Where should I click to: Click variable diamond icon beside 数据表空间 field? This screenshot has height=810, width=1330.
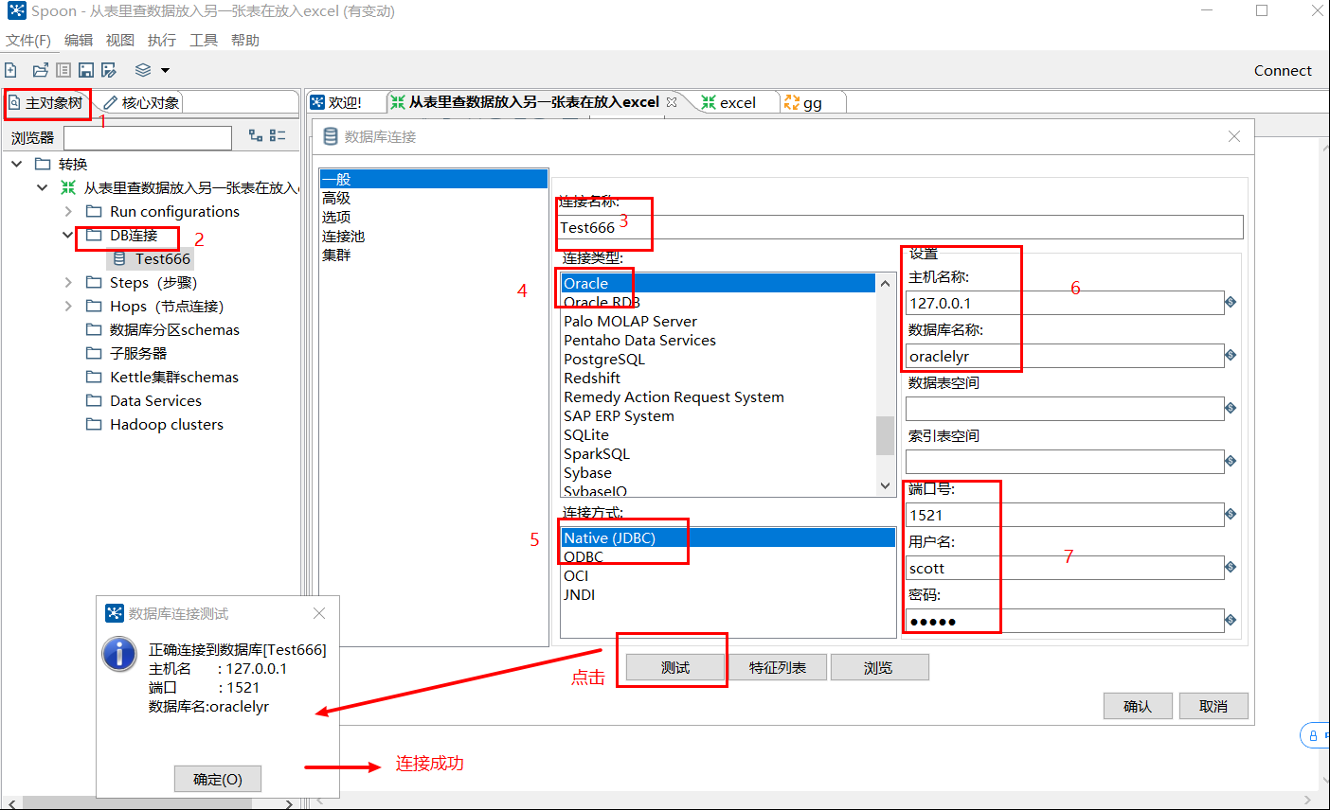tap(1231, 408)
